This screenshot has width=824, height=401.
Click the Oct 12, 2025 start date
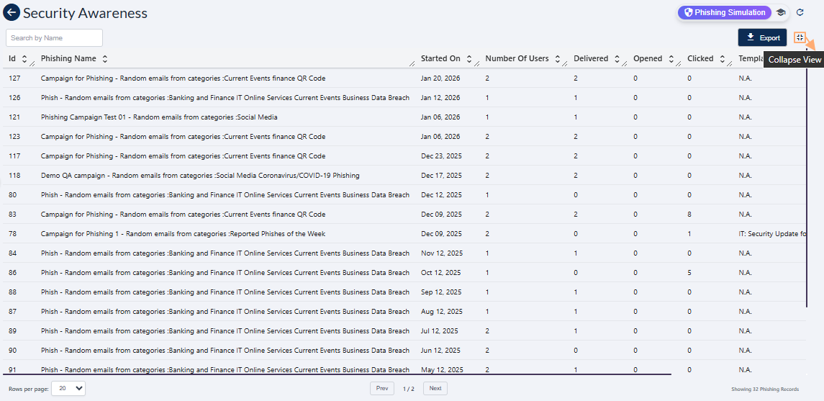(441, 273)
